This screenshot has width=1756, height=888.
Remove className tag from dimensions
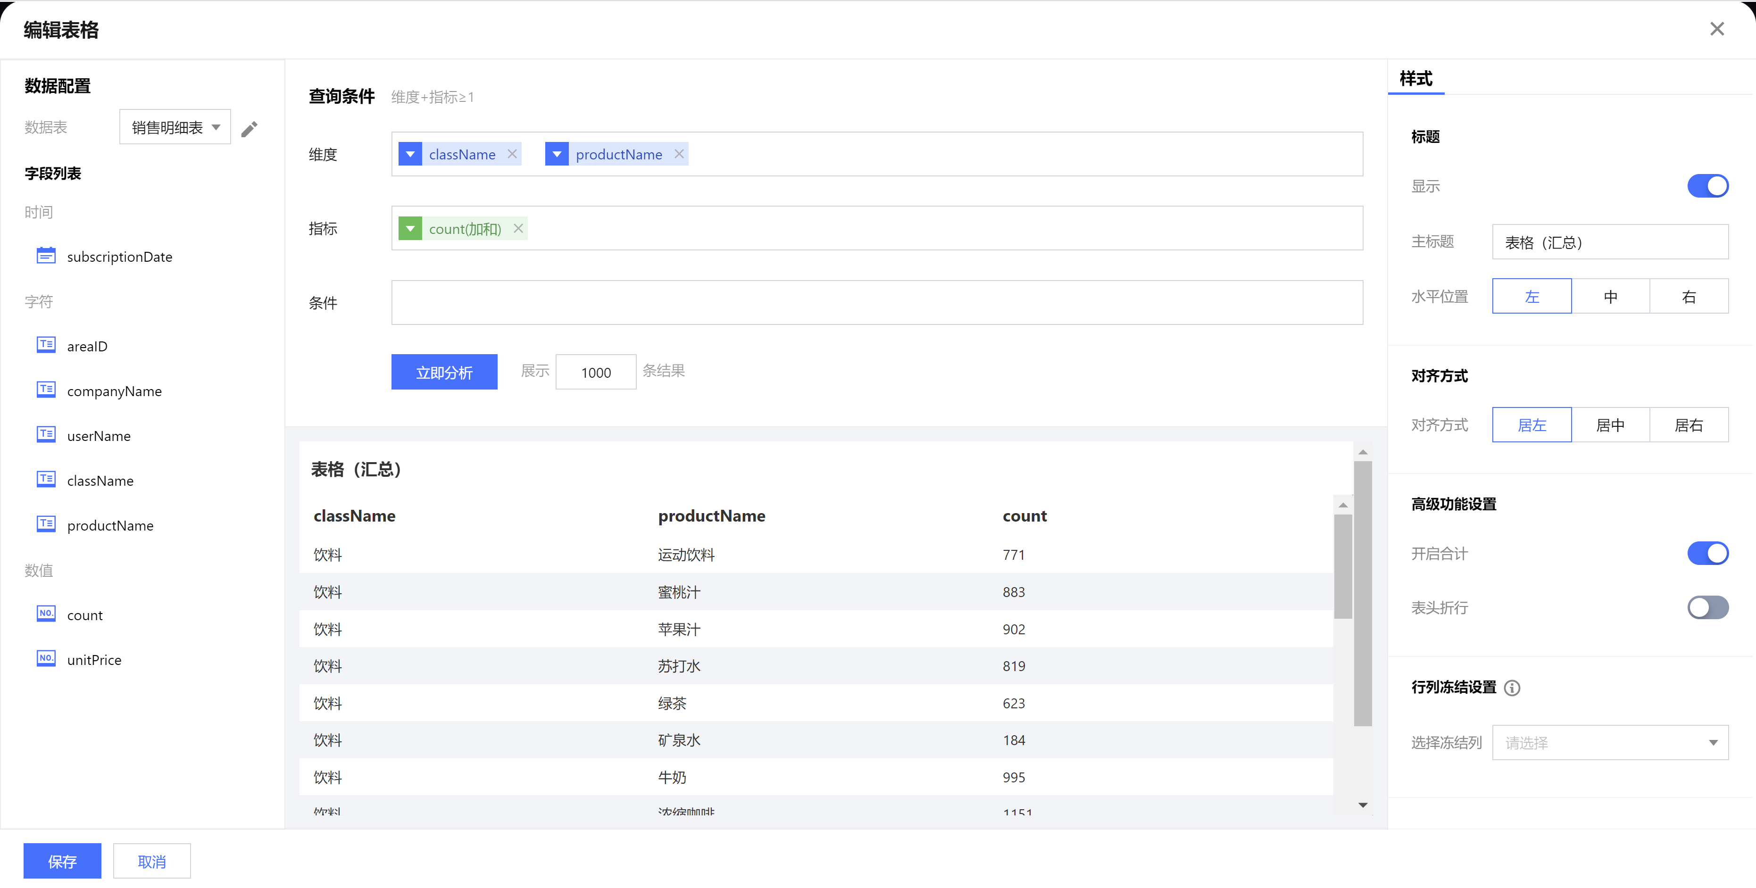512,154
